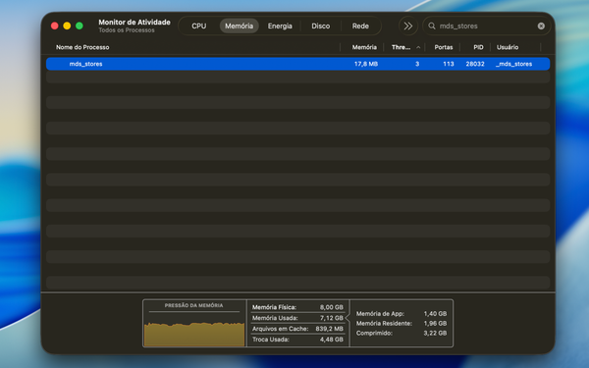Image resolution: width=589 pixels, height=368 pixels.
Task: Click the magnifying glass search icon
Action: pyautogui.click(x=432, y=26)
